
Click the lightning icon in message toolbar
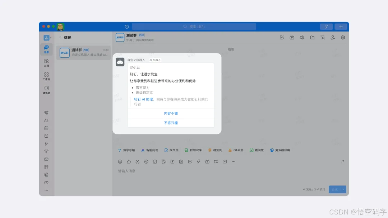(x=198, y=162)
